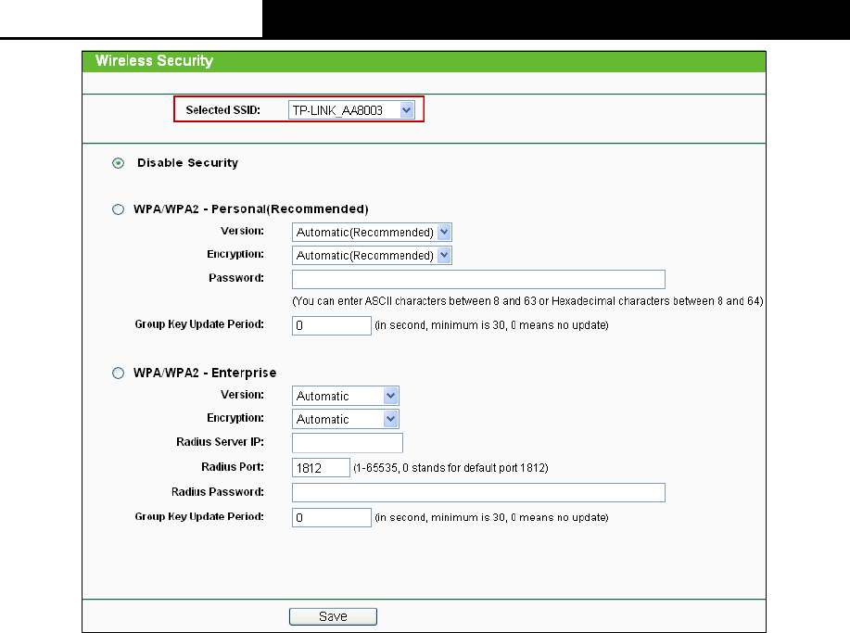This screenshot has height=633, width=850.
Task: Open Enterprise Encryption Automatic dropdown
Action: [x=346, y=419]
